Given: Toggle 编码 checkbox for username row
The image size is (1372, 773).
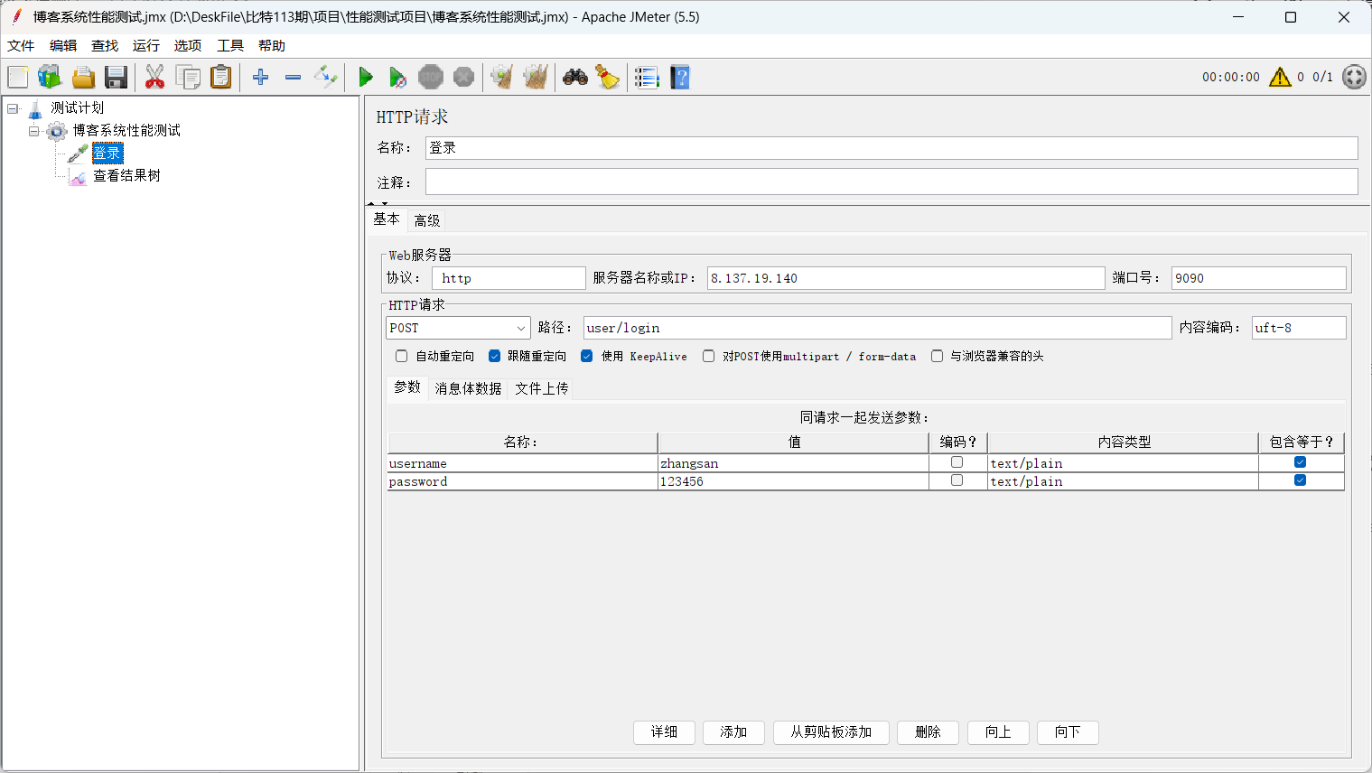Looking at the screenshot, I should coord(957,462).
